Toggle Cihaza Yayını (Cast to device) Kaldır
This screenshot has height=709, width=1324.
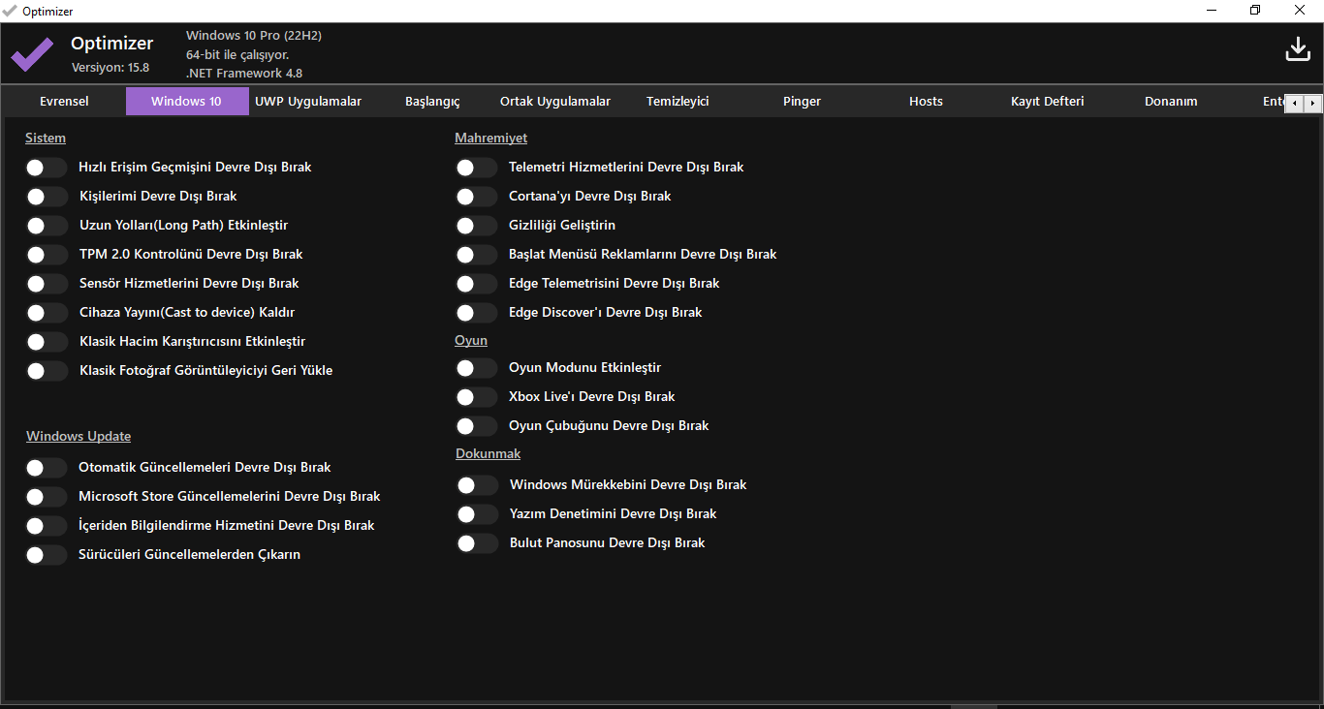[47, 313]
